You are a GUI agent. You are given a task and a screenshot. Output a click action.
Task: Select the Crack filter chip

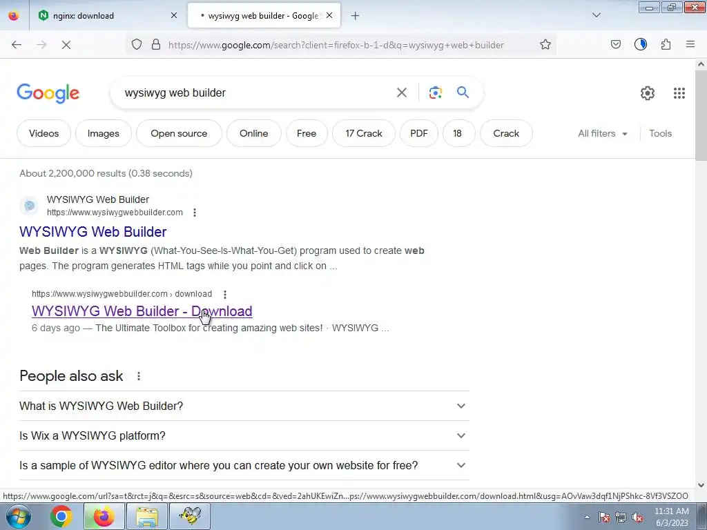coord(506,133)
